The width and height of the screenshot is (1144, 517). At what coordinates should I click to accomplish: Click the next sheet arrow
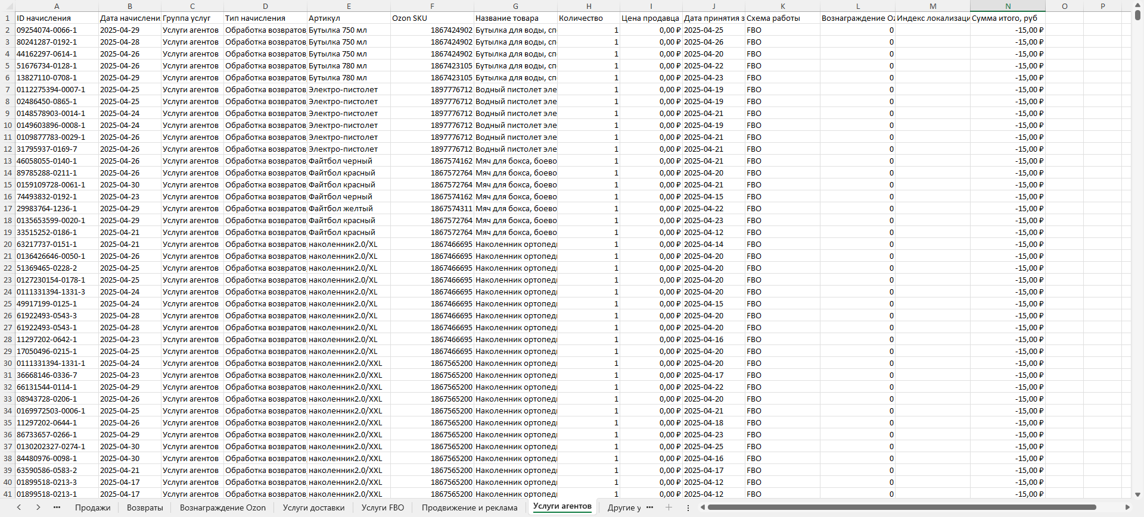[x=38, y=507]
